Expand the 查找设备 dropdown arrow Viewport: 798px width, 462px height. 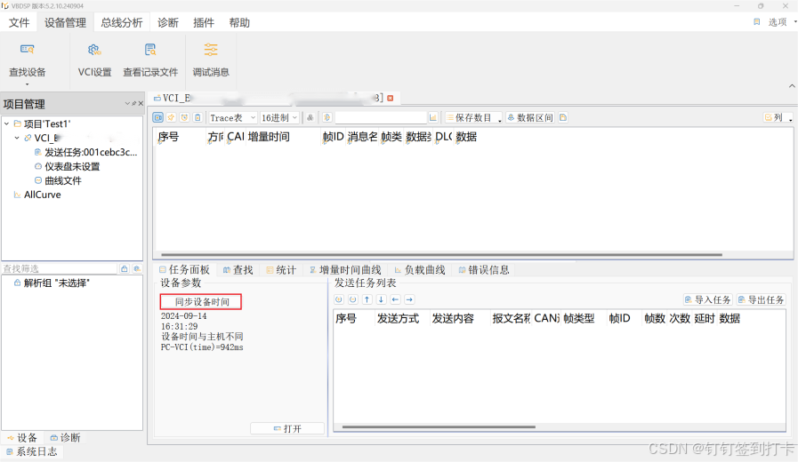click(27, 84)
